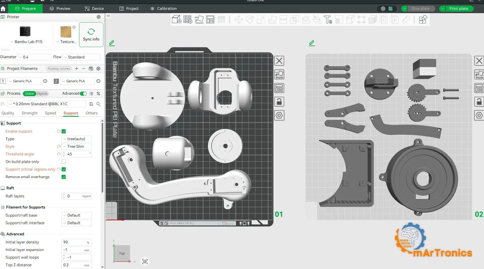
Task: Switch process scope to Objects
Action: click(x=42, y=94)
